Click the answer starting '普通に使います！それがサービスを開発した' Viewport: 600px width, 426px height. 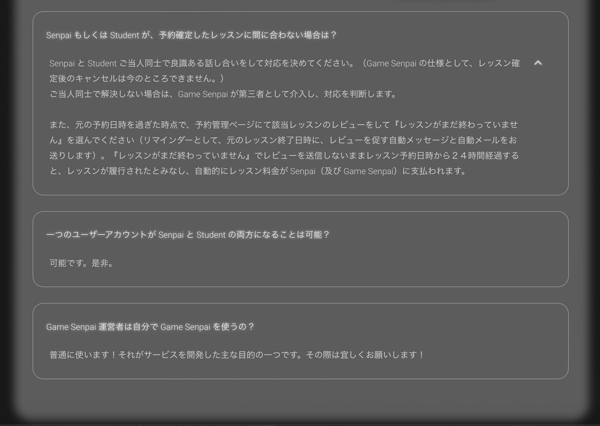[237, 355]
